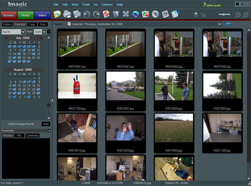
Task: Click the Premium logo link
Action: tap(212, 5)
